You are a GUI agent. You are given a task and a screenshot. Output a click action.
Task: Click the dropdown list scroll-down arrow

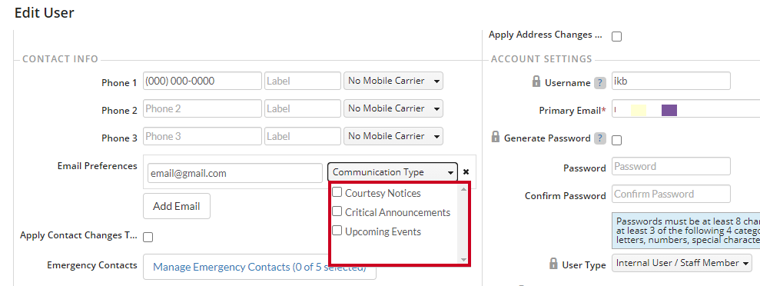[x=463, y=261]
